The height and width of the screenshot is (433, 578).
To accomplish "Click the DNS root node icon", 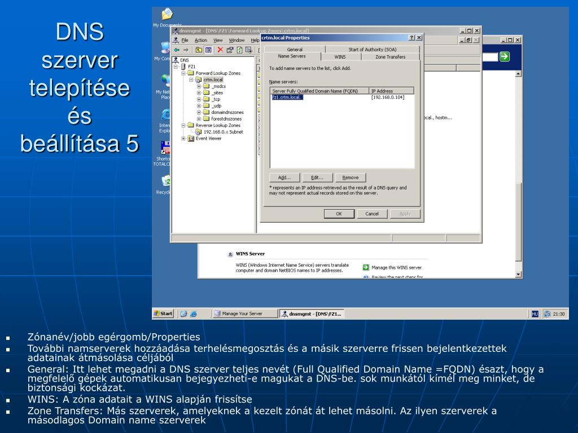I will (176, 60).
